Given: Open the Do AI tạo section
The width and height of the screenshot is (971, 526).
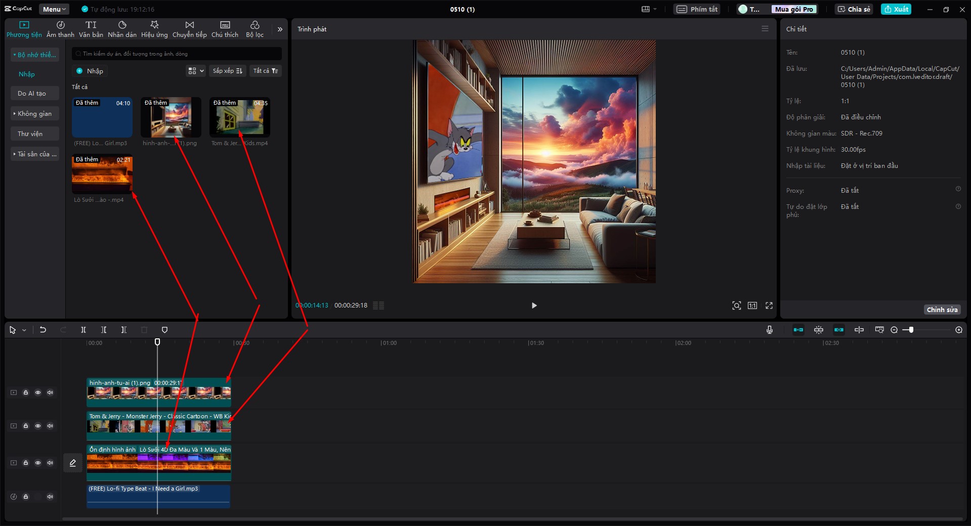Looking at the screenshot, I should pos(35,93).
